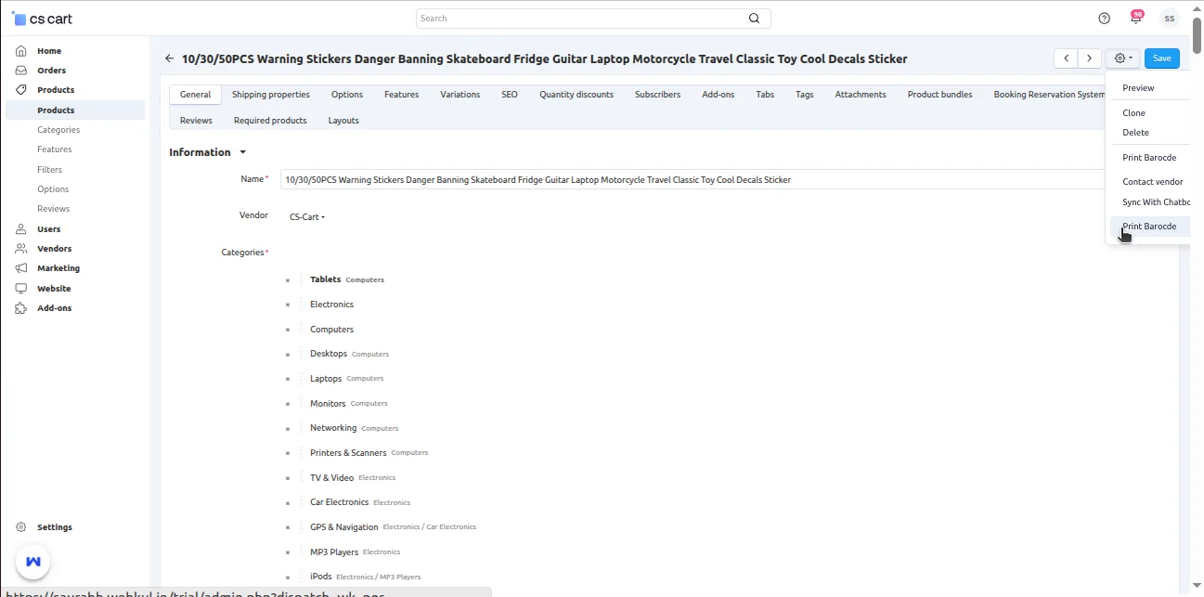This screenshot has width=1204, height=597.
Task: Click the search magnifier icon
Action: [754, 19]
